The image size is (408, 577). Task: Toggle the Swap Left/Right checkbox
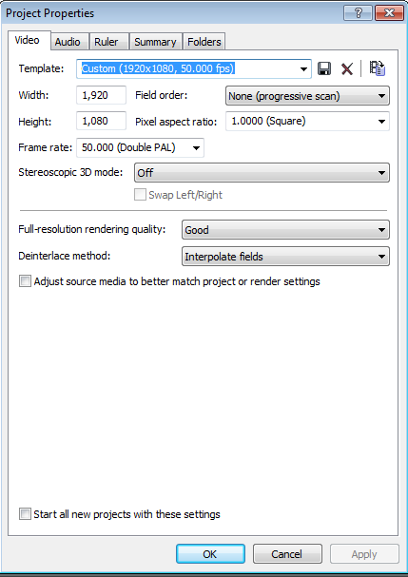pyautogui.click(x=140, y=195)
